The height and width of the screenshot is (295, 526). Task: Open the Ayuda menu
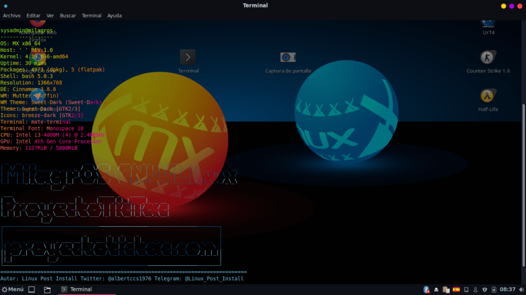[x=115, y=16]
